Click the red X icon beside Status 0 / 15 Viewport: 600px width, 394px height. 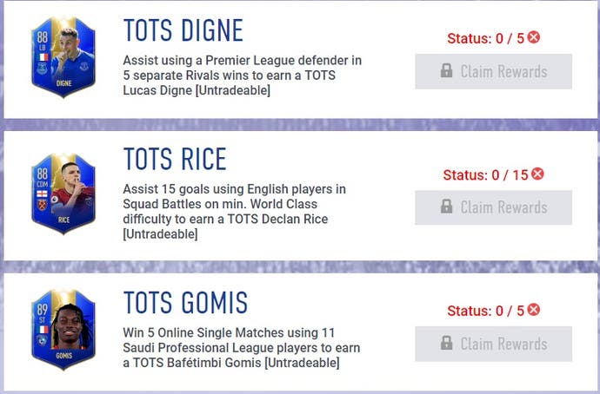click(537, 174)
